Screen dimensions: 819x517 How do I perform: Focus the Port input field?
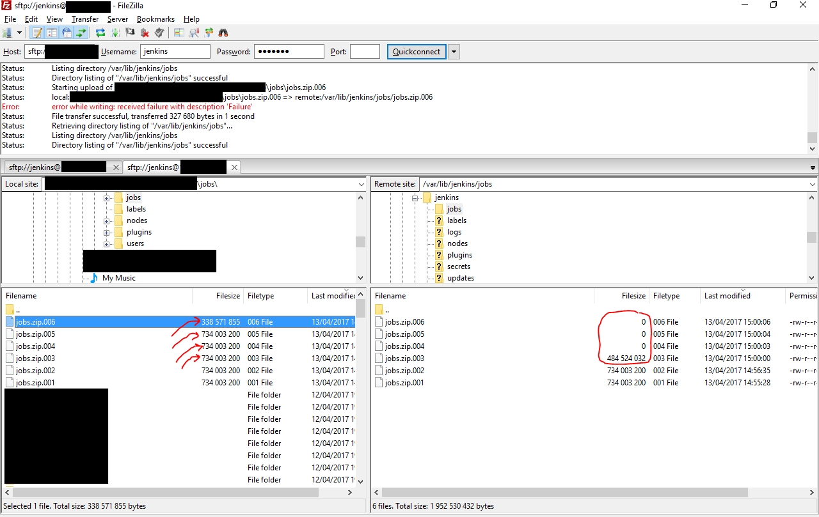point(365,52)
